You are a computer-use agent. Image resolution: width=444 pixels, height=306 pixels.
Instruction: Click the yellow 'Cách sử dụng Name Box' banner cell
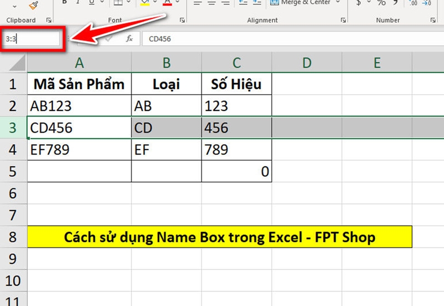pyautogui.click(x=220, y=237)
